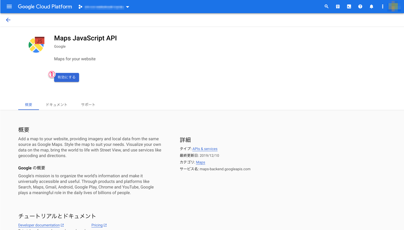Open the three-dot settings menu

tap(383, 6)
